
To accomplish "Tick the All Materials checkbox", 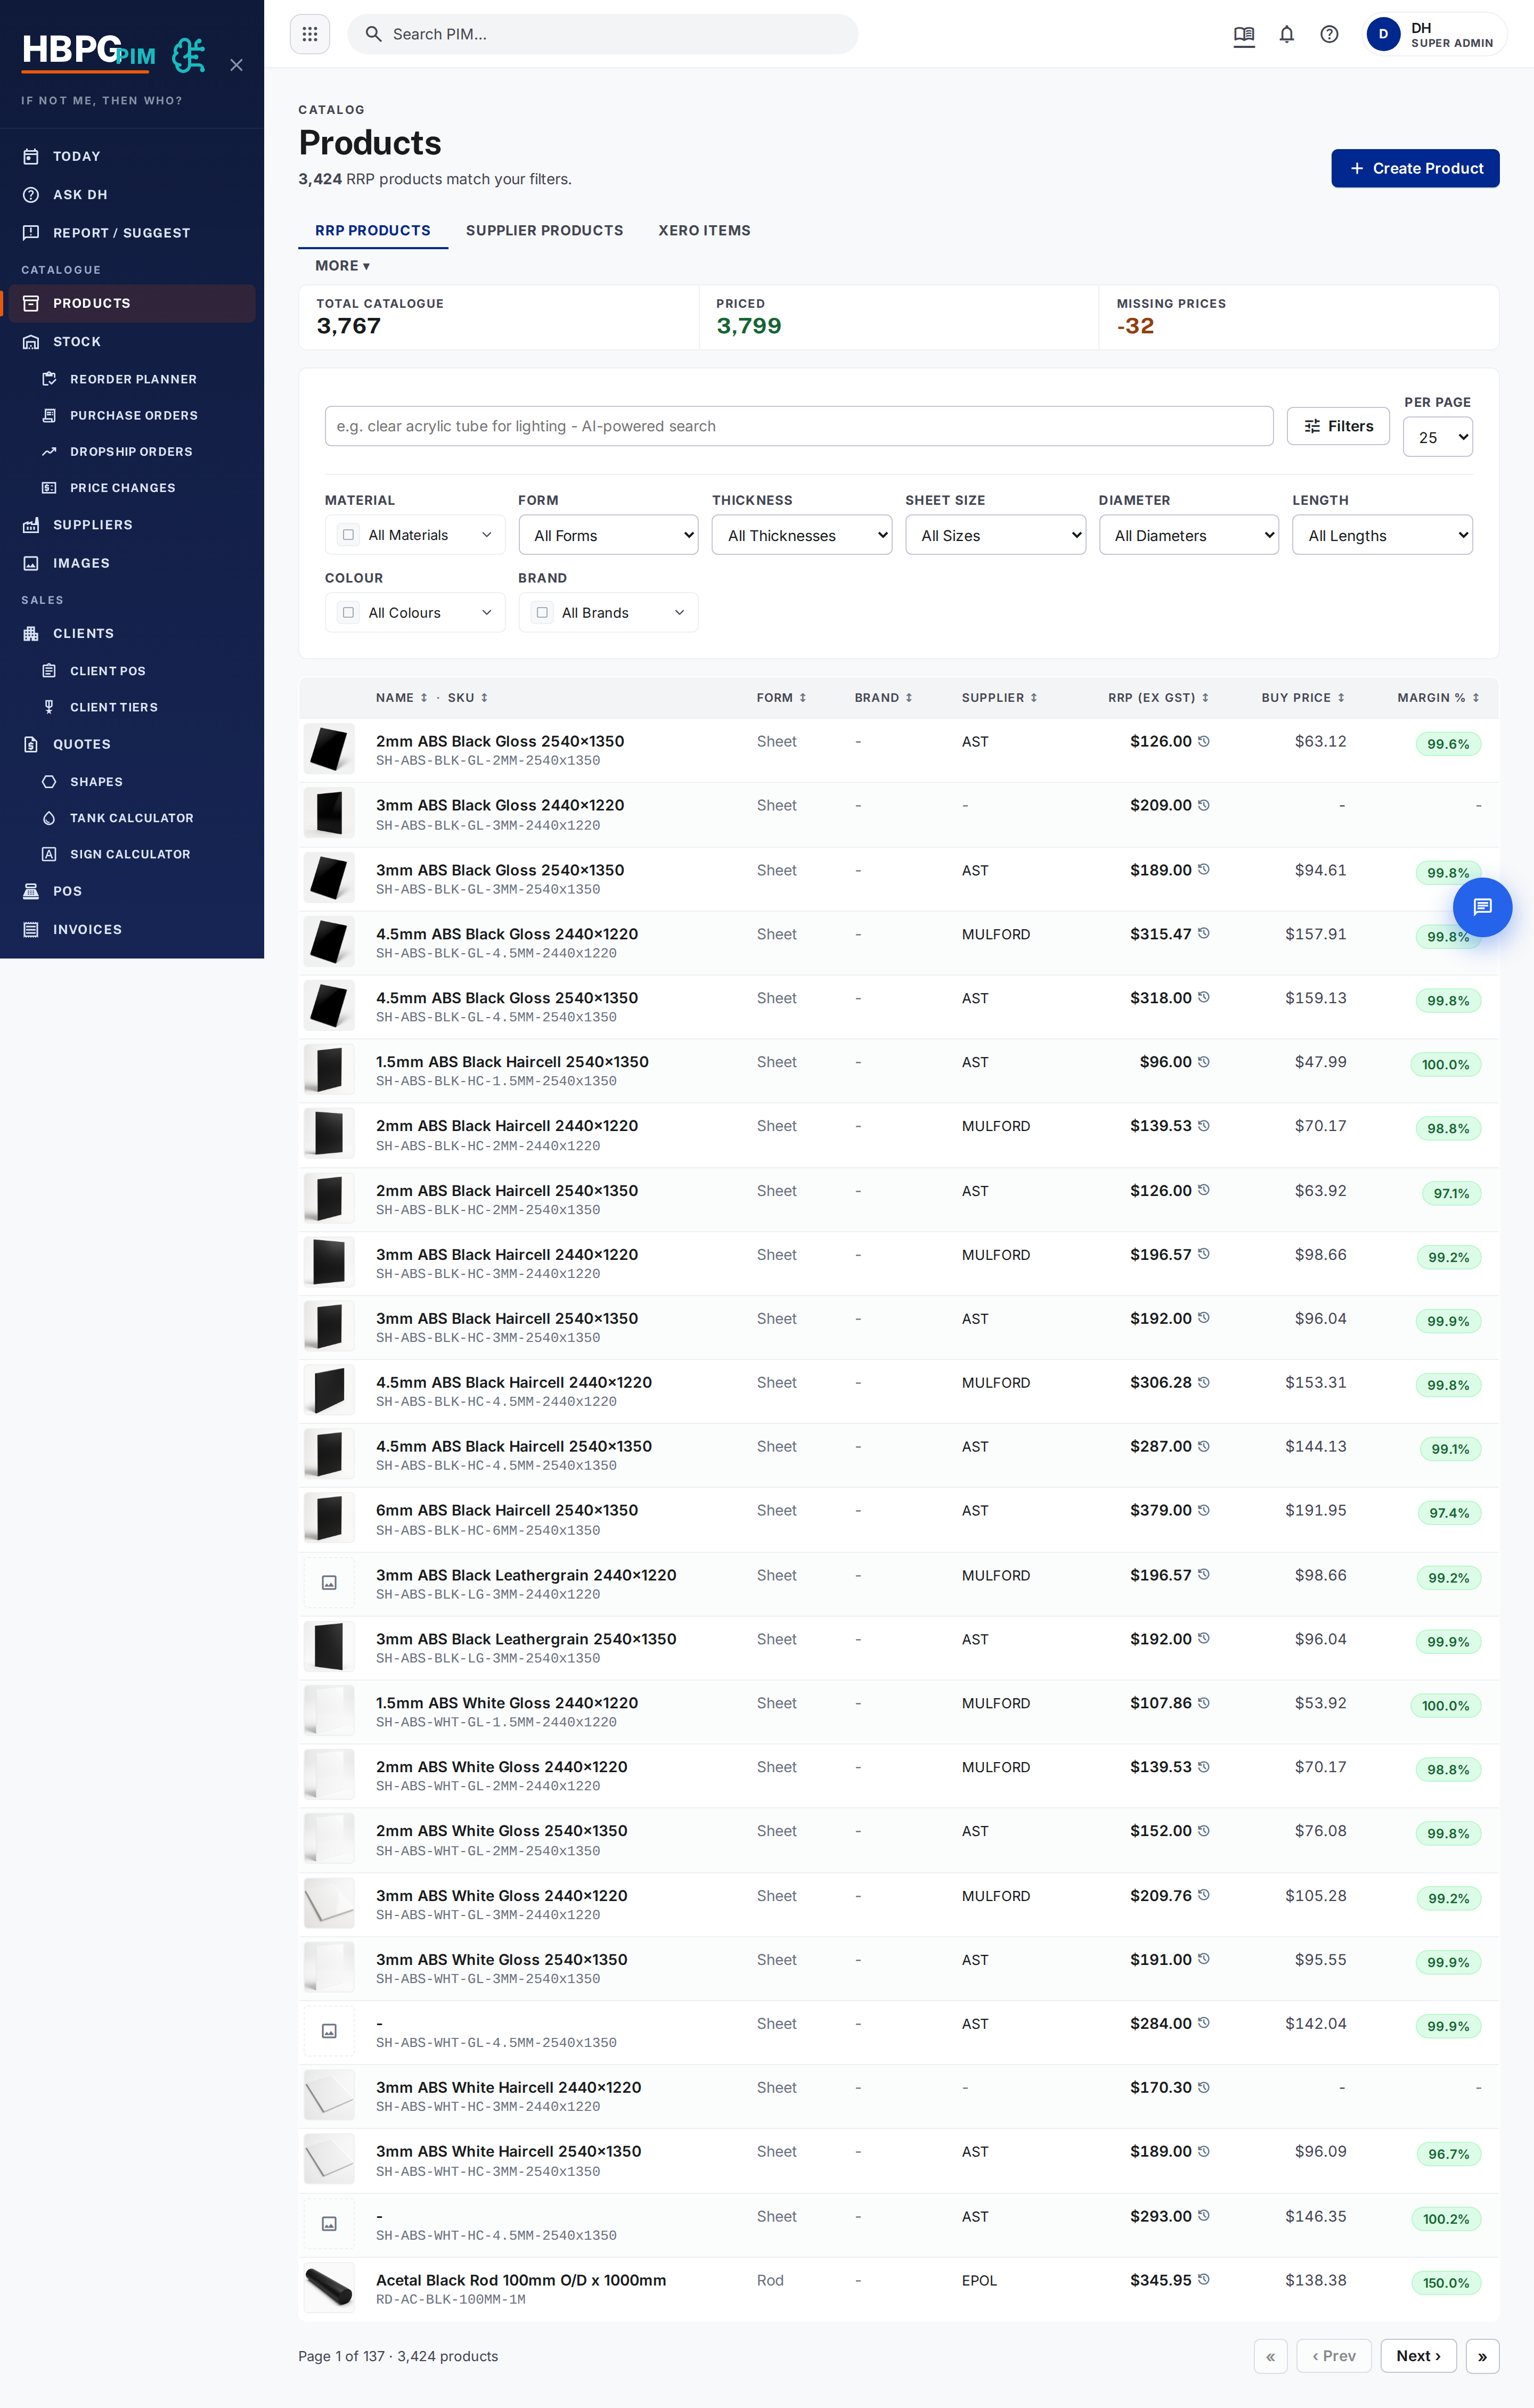I will click(348, 535).
